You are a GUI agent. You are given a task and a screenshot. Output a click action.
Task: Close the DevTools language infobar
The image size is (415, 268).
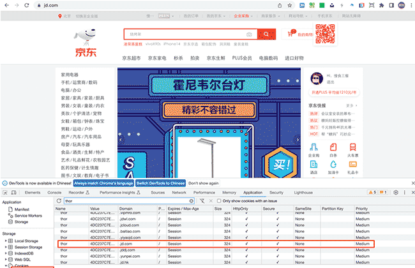tap(413, 183)
